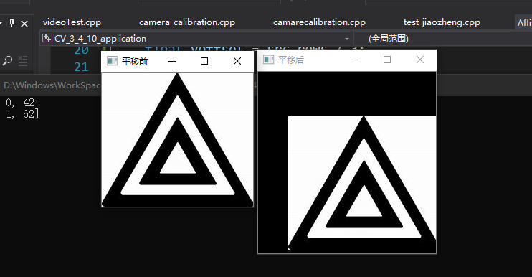Image resolution: width=532 pixels, height=277 pixels.
Task: Click the 平移后 window title text
Action: [291, 60]
